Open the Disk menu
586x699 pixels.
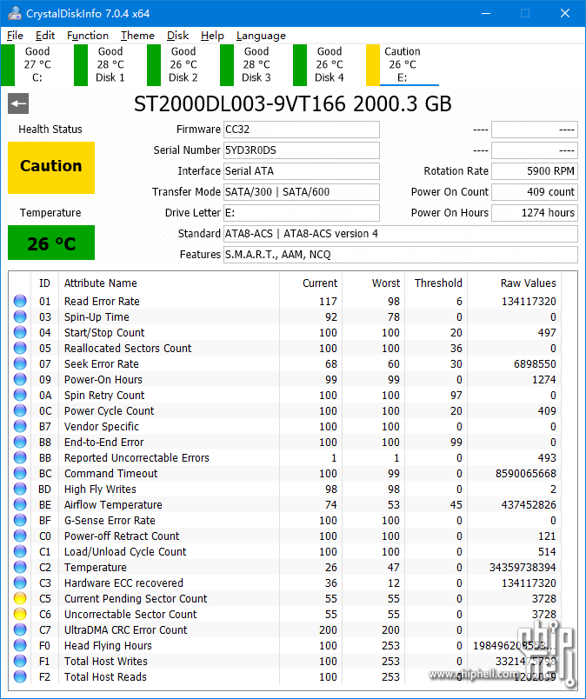(178, 36)
